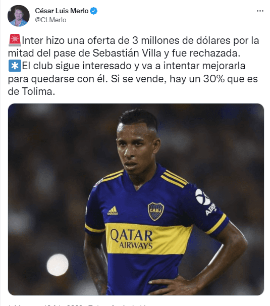Click the player's face in photo

[138, 149]
